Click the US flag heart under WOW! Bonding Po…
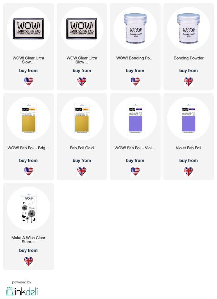This screenshot has width=217, height=299. click(135, 82)
